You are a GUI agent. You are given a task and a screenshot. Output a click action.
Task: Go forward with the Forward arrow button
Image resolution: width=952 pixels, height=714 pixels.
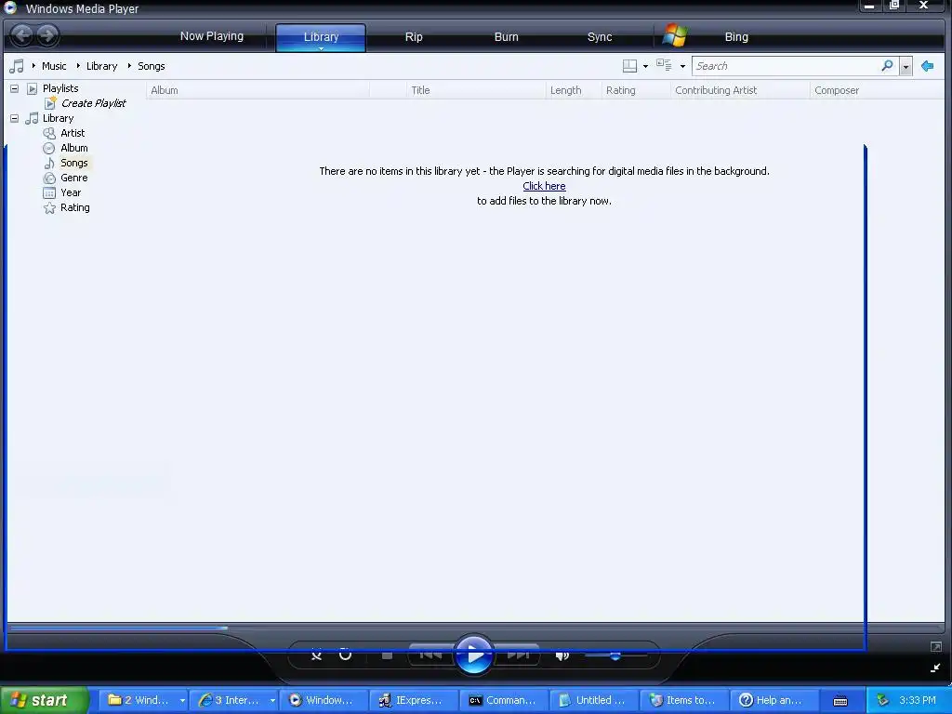tap(47, 35)
